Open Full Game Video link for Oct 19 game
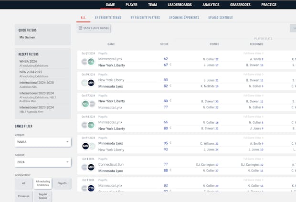 click(254, 74)
